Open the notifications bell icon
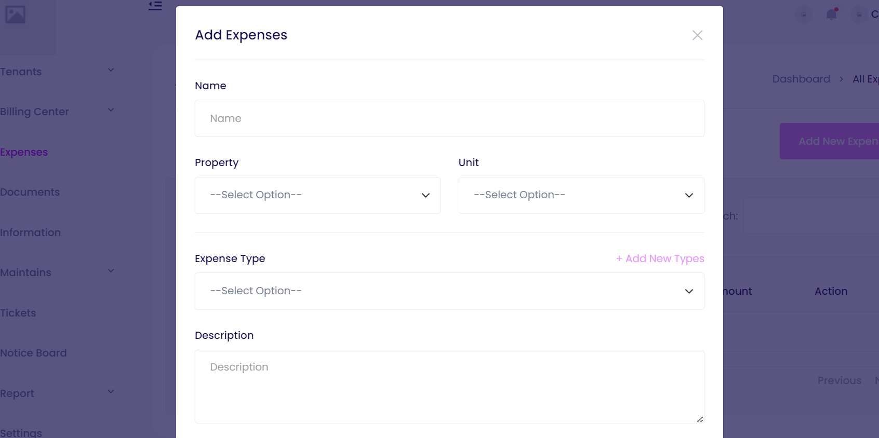The image size is (879, 438). (831, 14)
